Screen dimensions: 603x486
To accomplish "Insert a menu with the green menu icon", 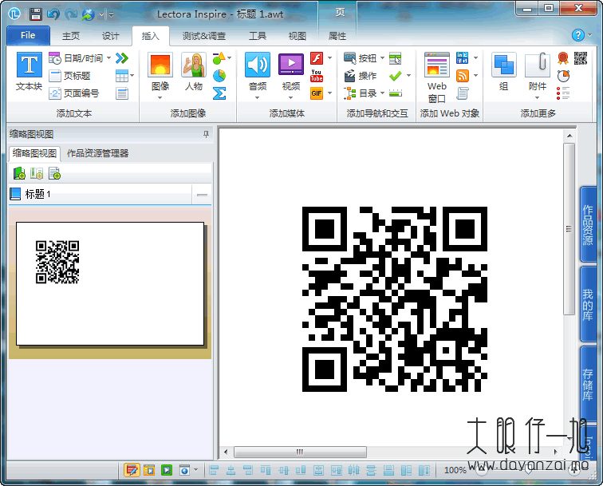I will click(396, 58).
